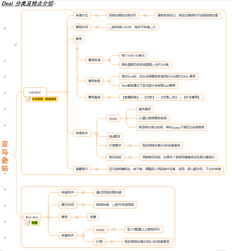
Task: Collapse the 价格 branch under Best deal
Action: [112, 242]
